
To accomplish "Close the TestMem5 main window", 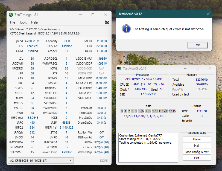I will click(210, 69).
